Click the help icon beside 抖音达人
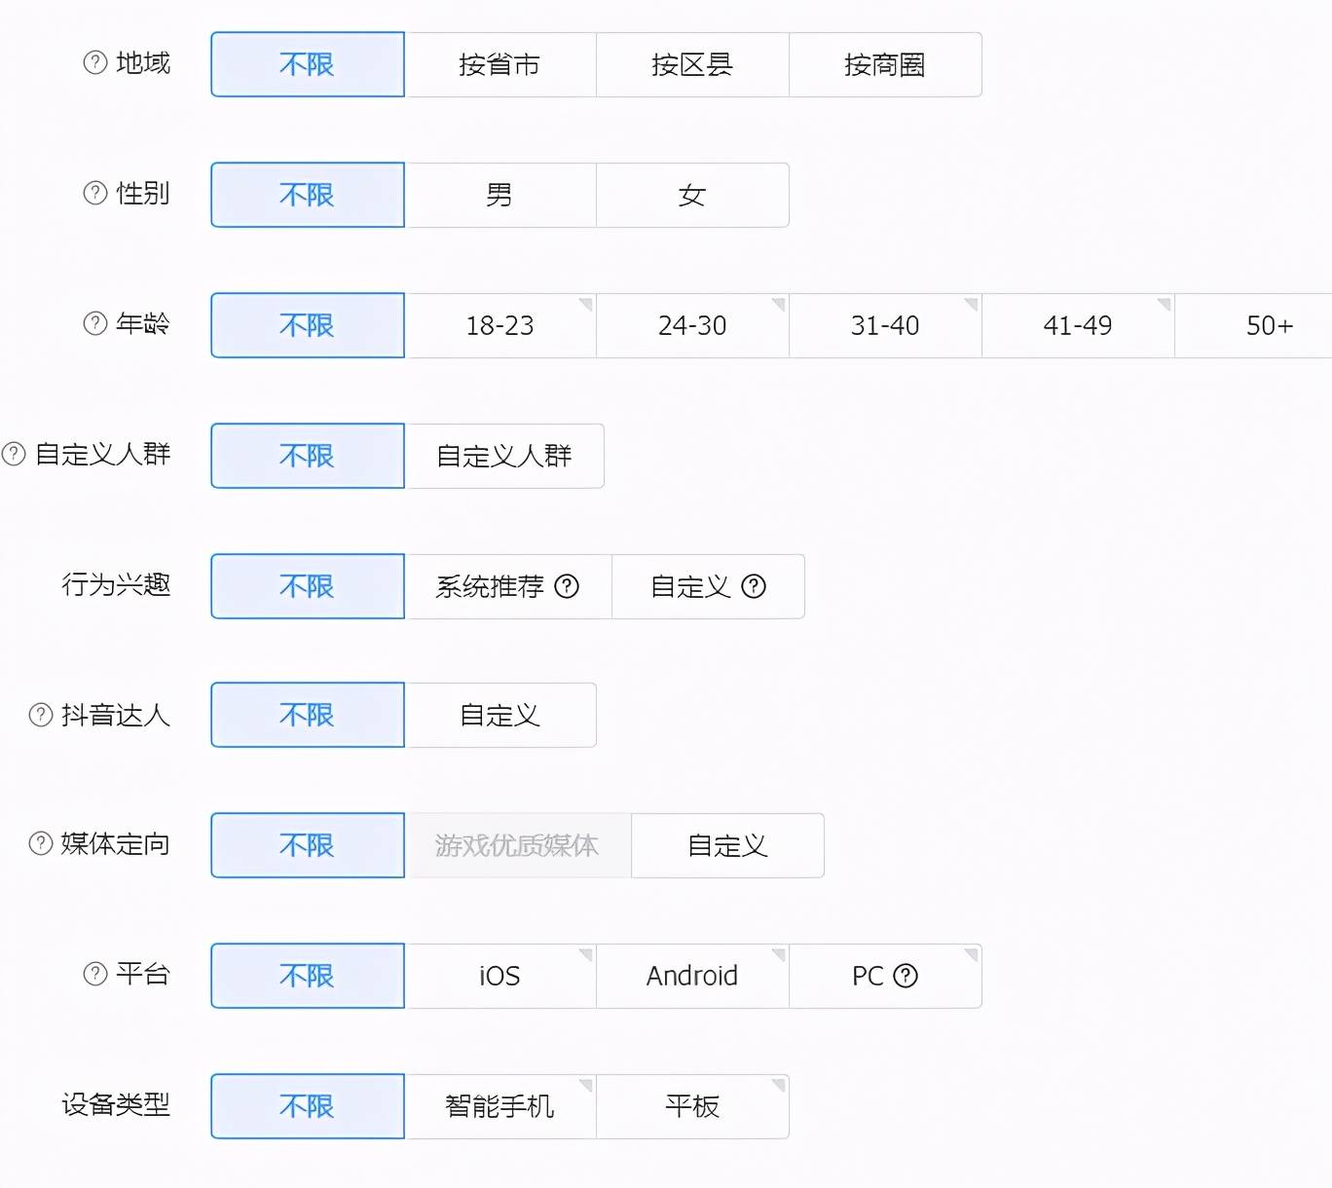The width and height of the screenshot is (1332, 1188). pyautogui.click(x=41, y=715)
